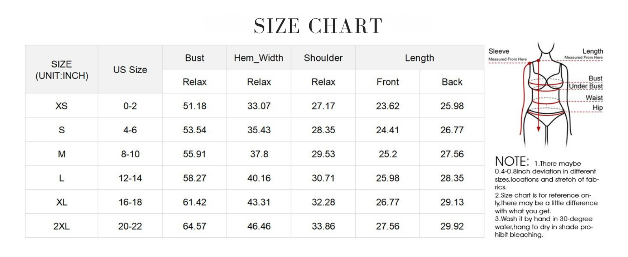The width and height of the screenshot is (628, 257).
Task: Click the Hip label on the diagram
Action: 598,108
